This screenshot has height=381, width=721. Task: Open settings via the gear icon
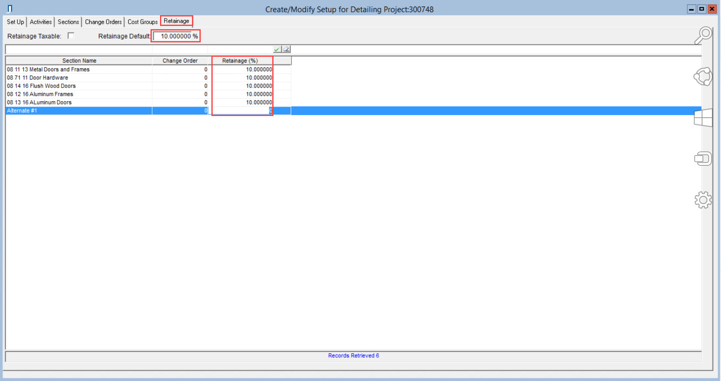(x=703, y=200)
